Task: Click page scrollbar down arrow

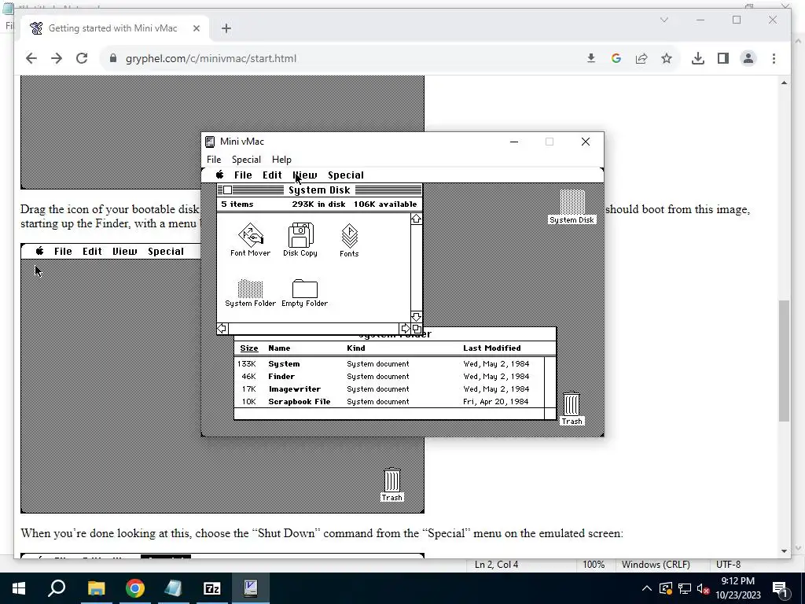Action: (784, 551)
